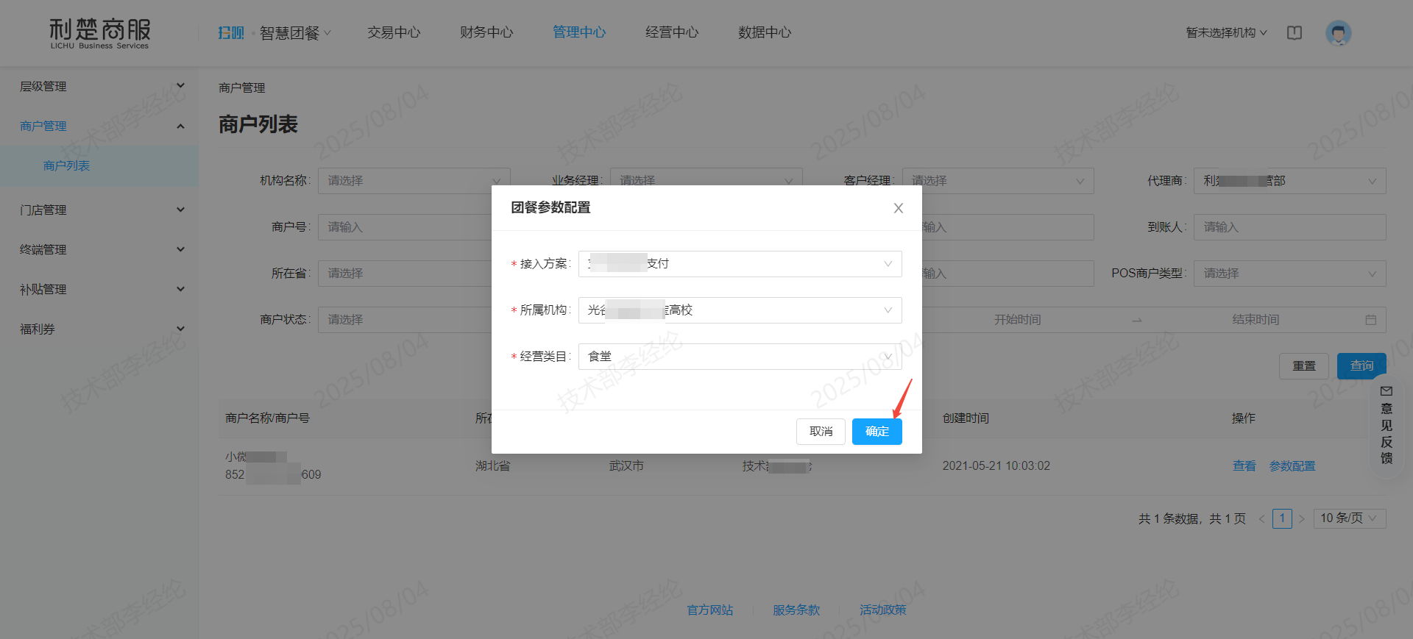1413x639 pixels.
Task: Open the 接入方案 dropdown
Action: pyautogui.click(x=740, y=264)
